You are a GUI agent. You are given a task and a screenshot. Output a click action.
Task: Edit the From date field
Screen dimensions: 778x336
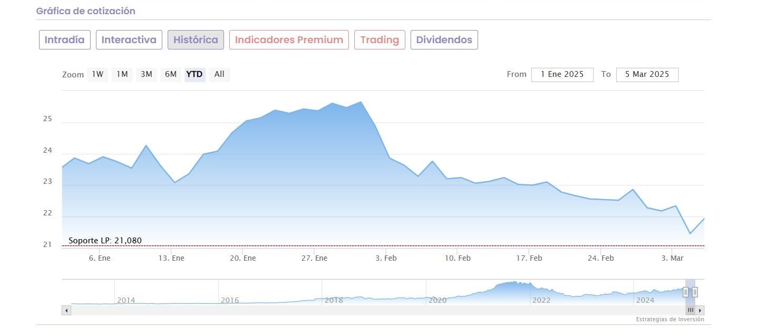562,74
